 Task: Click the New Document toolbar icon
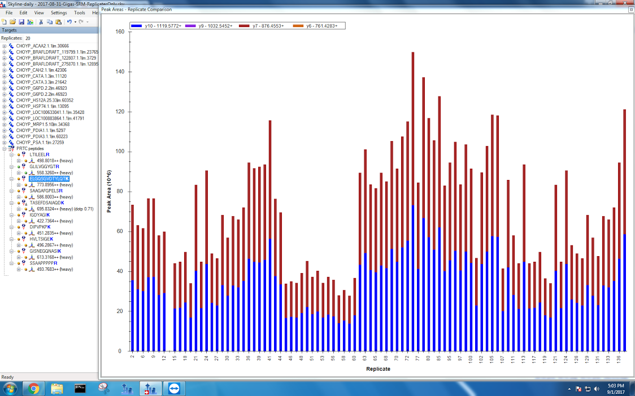(x=5, y=21)
